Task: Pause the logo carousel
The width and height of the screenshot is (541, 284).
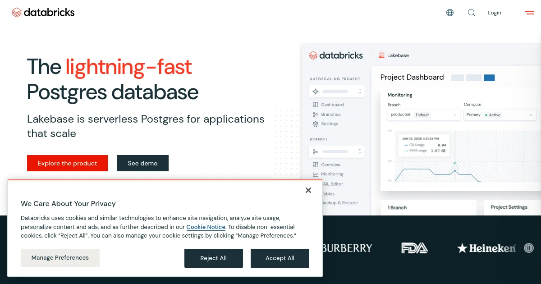Action: 529,248
